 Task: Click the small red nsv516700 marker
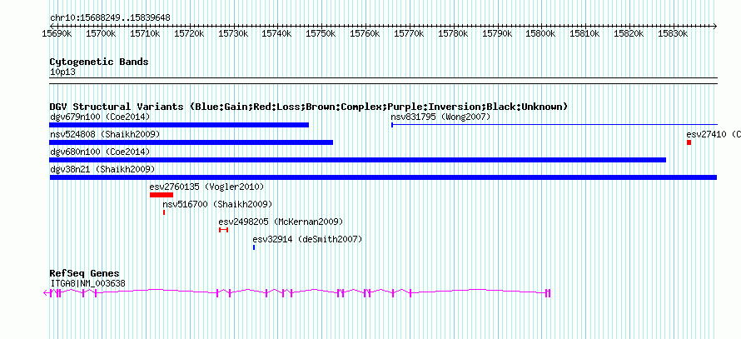click(164, 212)
